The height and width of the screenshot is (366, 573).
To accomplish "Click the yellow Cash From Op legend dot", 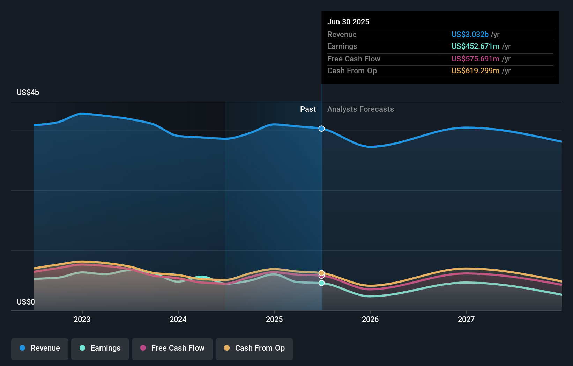I will click(x=227, y=348).
